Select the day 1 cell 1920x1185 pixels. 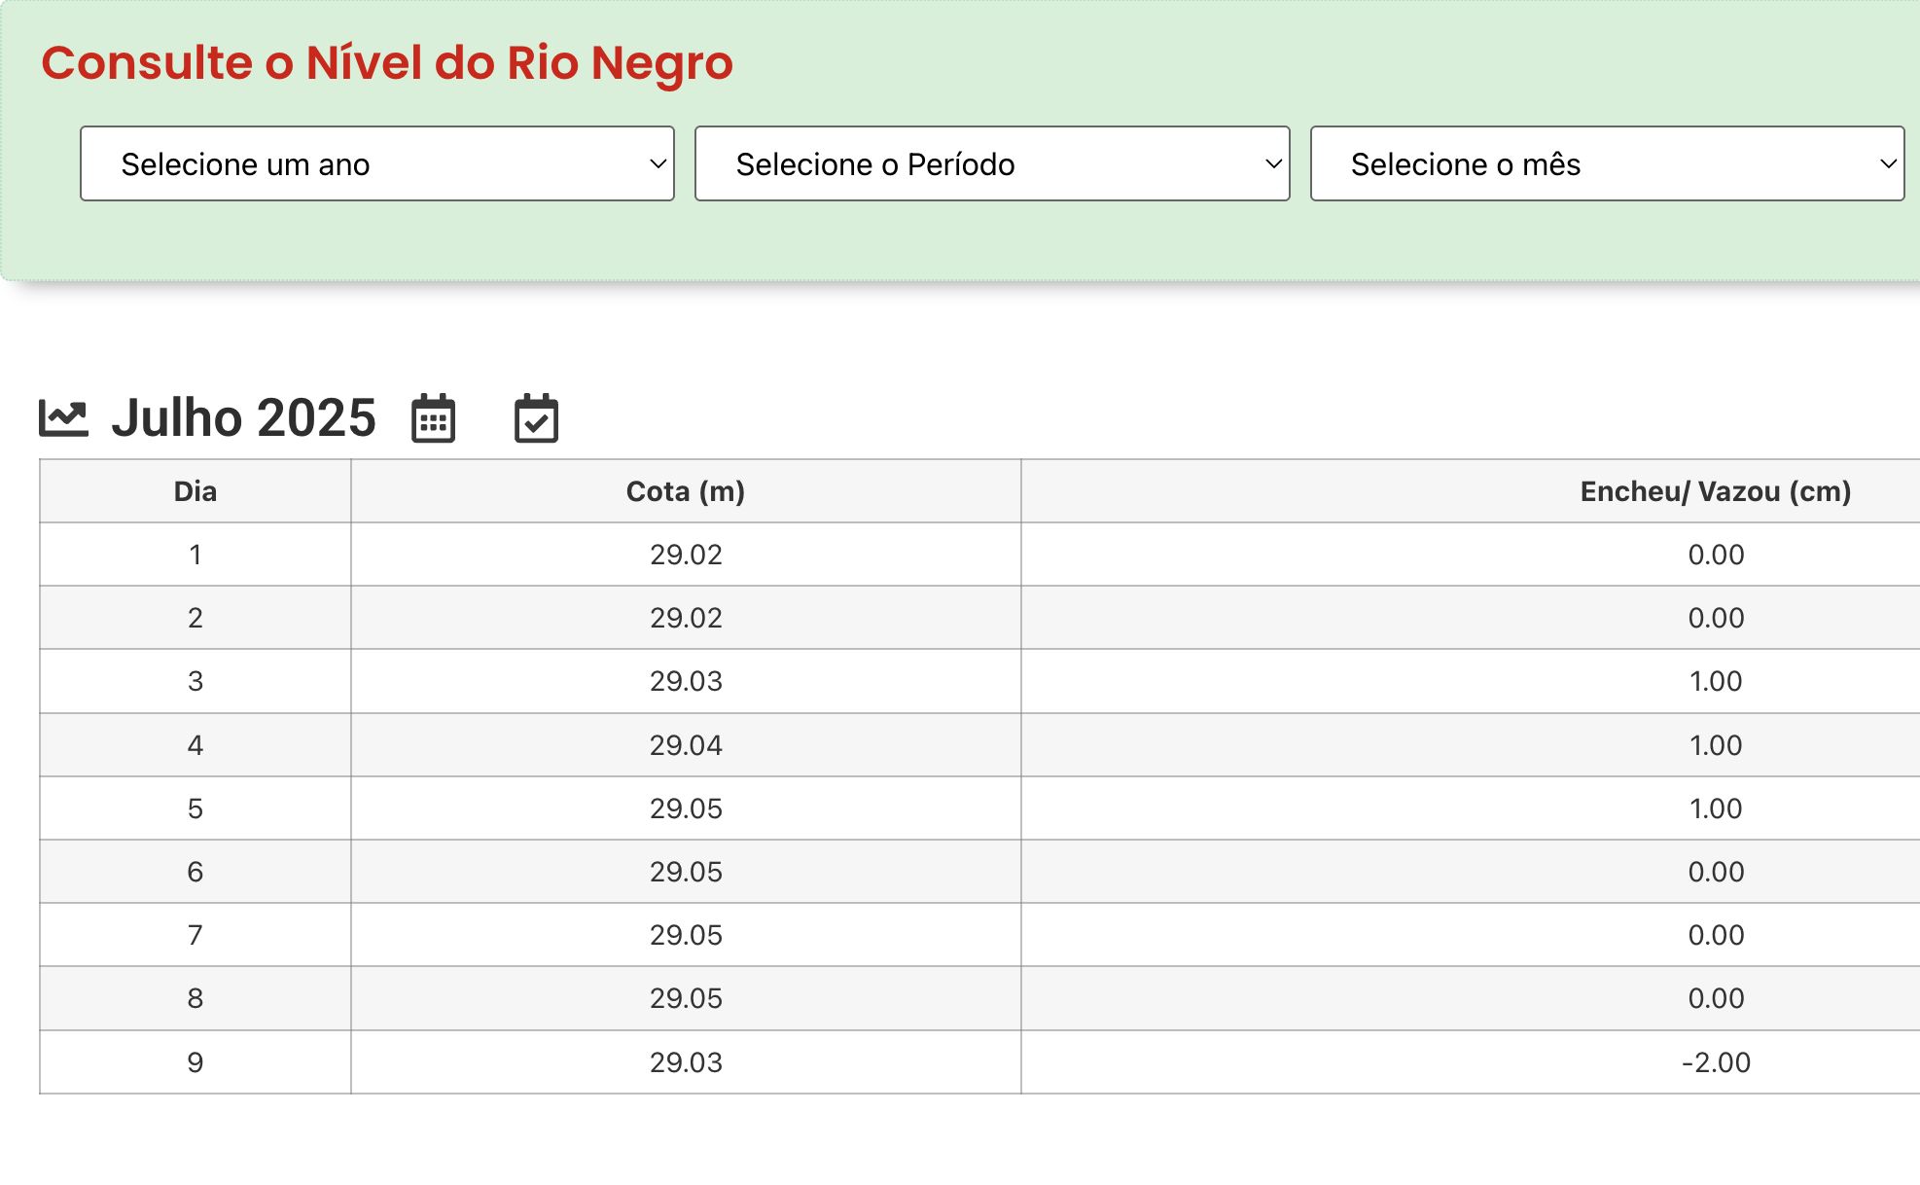click(196, 555)
